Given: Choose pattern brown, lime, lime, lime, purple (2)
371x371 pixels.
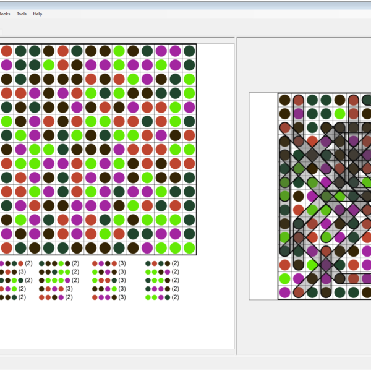Looking at the screenshot, I should [x=54, y=280].
